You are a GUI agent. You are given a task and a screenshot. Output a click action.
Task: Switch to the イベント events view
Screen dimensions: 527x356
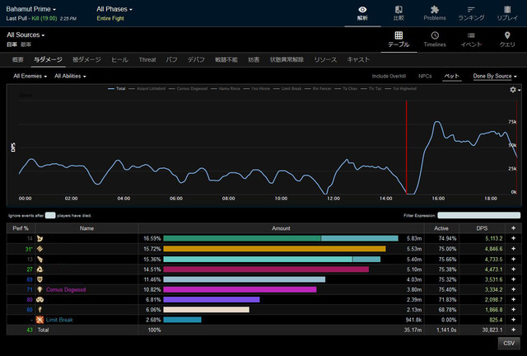coord(471,40)
